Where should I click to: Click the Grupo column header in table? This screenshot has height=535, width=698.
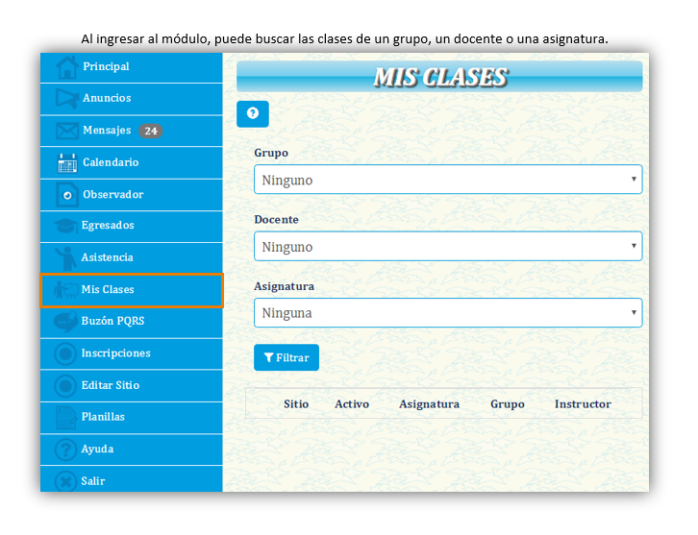(x=508, y=404)
